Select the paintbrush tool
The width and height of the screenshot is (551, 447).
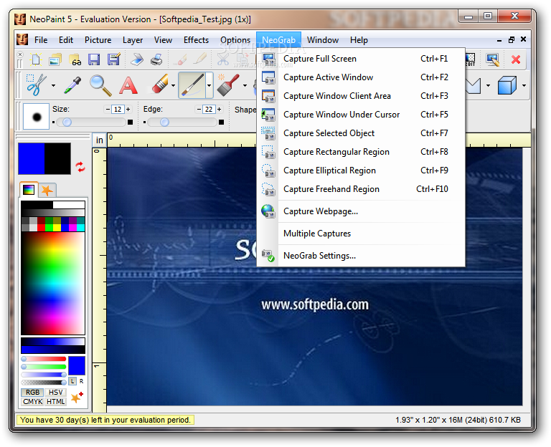pos(192,85)
